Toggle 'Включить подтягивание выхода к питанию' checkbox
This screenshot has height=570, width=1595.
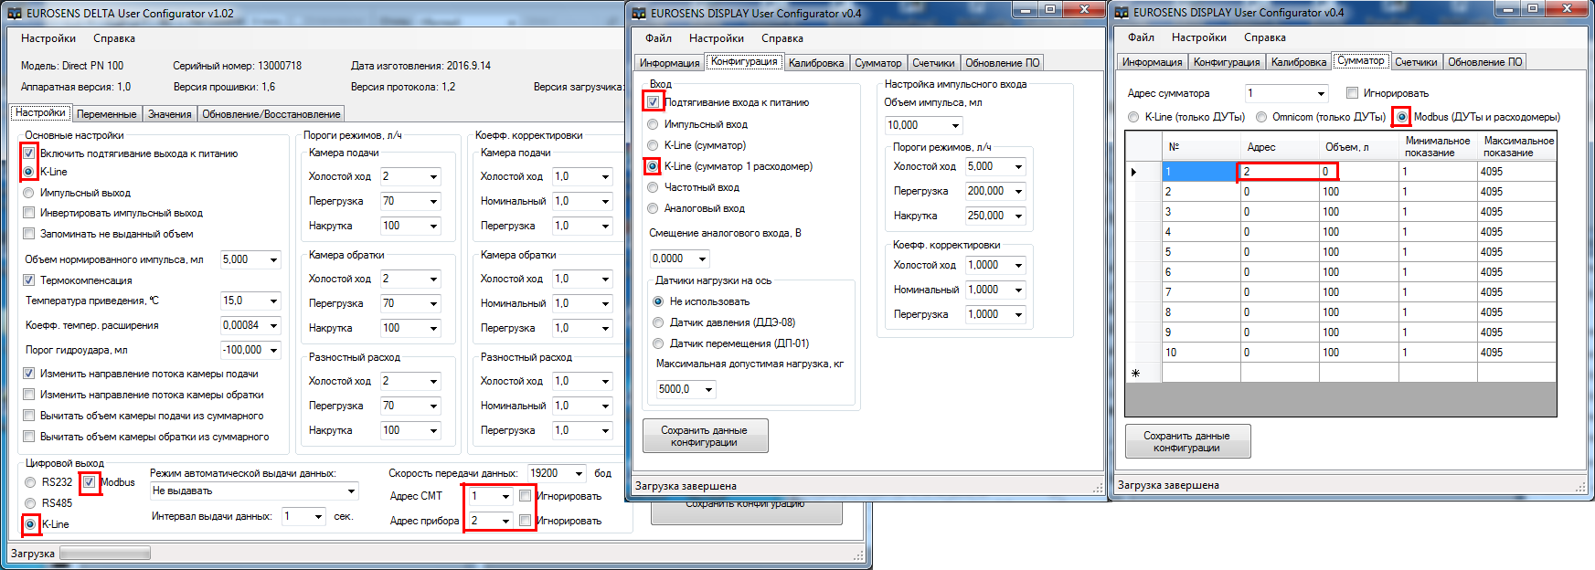29,153
